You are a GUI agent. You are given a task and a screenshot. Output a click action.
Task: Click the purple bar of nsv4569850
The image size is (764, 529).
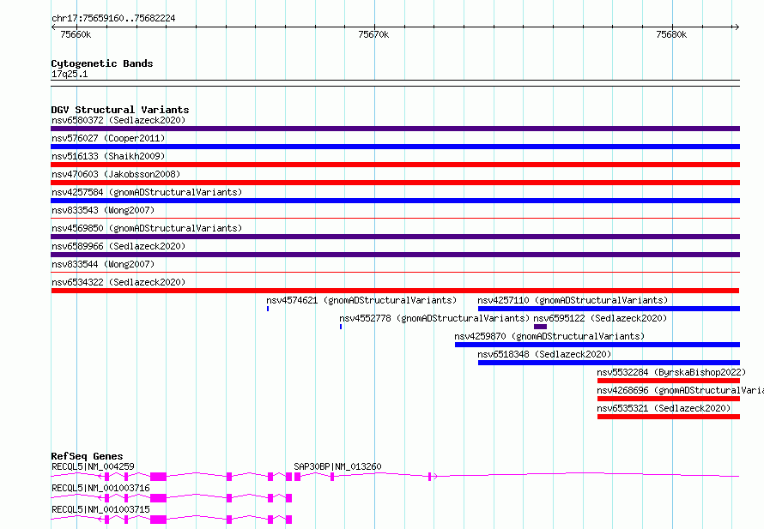pos(395,237)
